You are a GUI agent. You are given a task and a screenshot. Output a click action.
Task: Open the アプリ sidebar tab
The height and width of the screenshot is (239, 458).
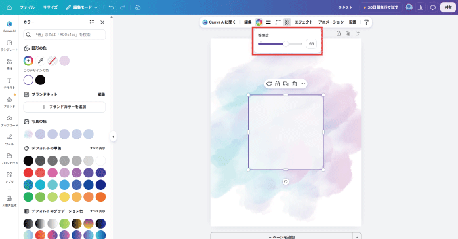click(9, 177)
